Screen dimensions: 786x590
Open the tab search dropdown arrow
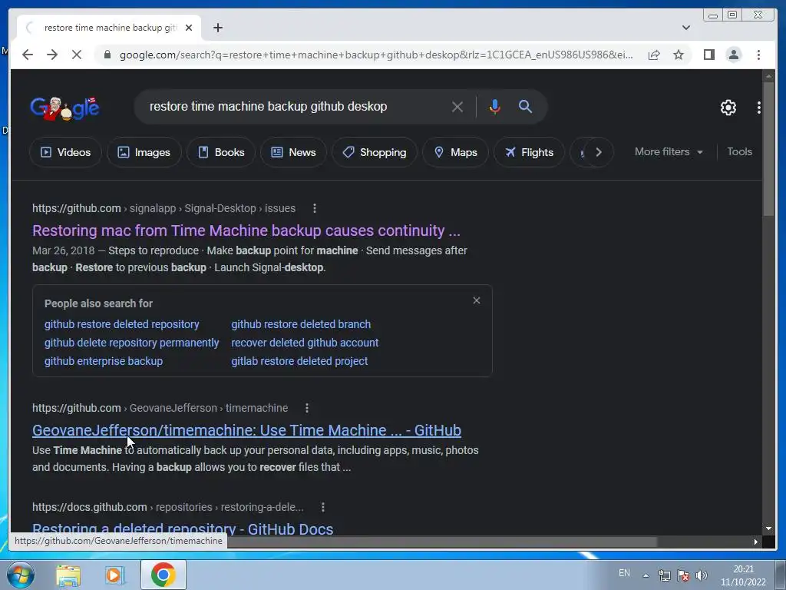tap(685, 28)
